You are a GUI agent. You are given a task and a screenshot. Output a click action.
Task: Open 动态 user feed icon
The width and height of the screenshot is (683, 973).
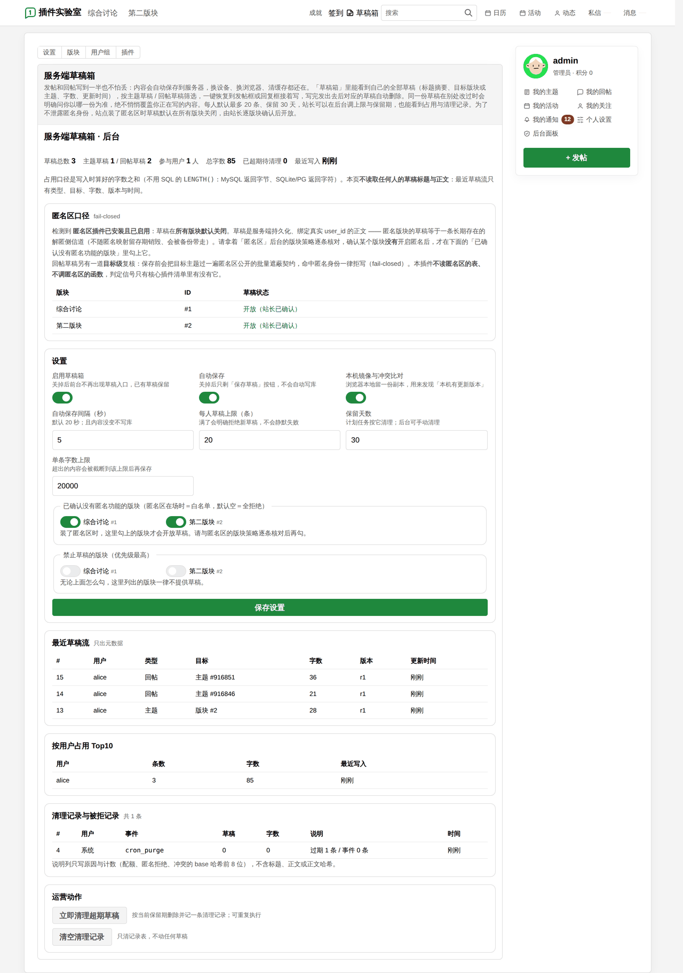click(x=557, y=13)
